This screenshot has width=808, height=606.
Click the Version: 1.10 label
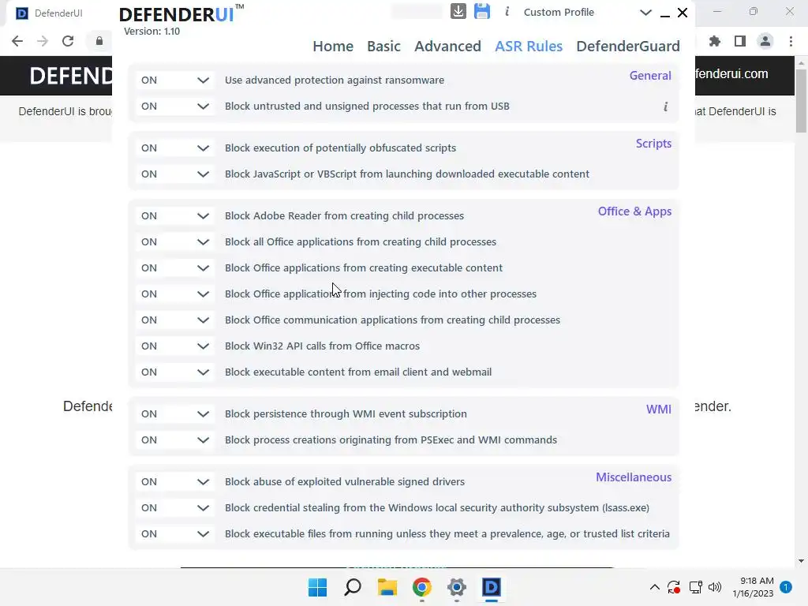pos(152,32)
